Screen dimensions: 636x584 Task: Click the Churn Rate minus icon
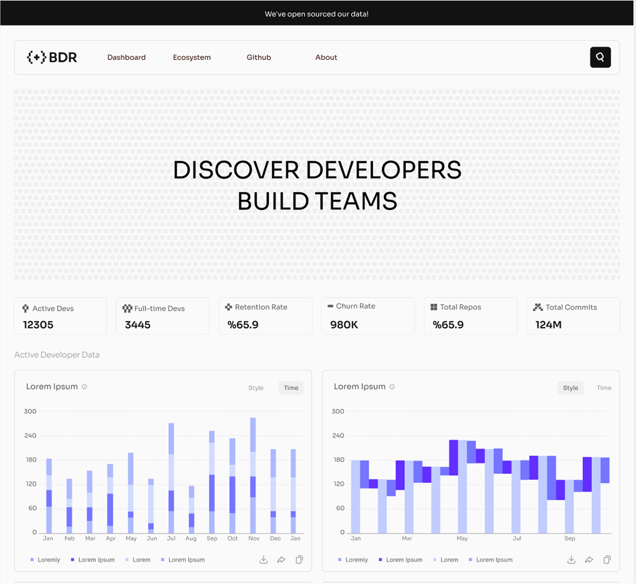click(x=330, y=306)
